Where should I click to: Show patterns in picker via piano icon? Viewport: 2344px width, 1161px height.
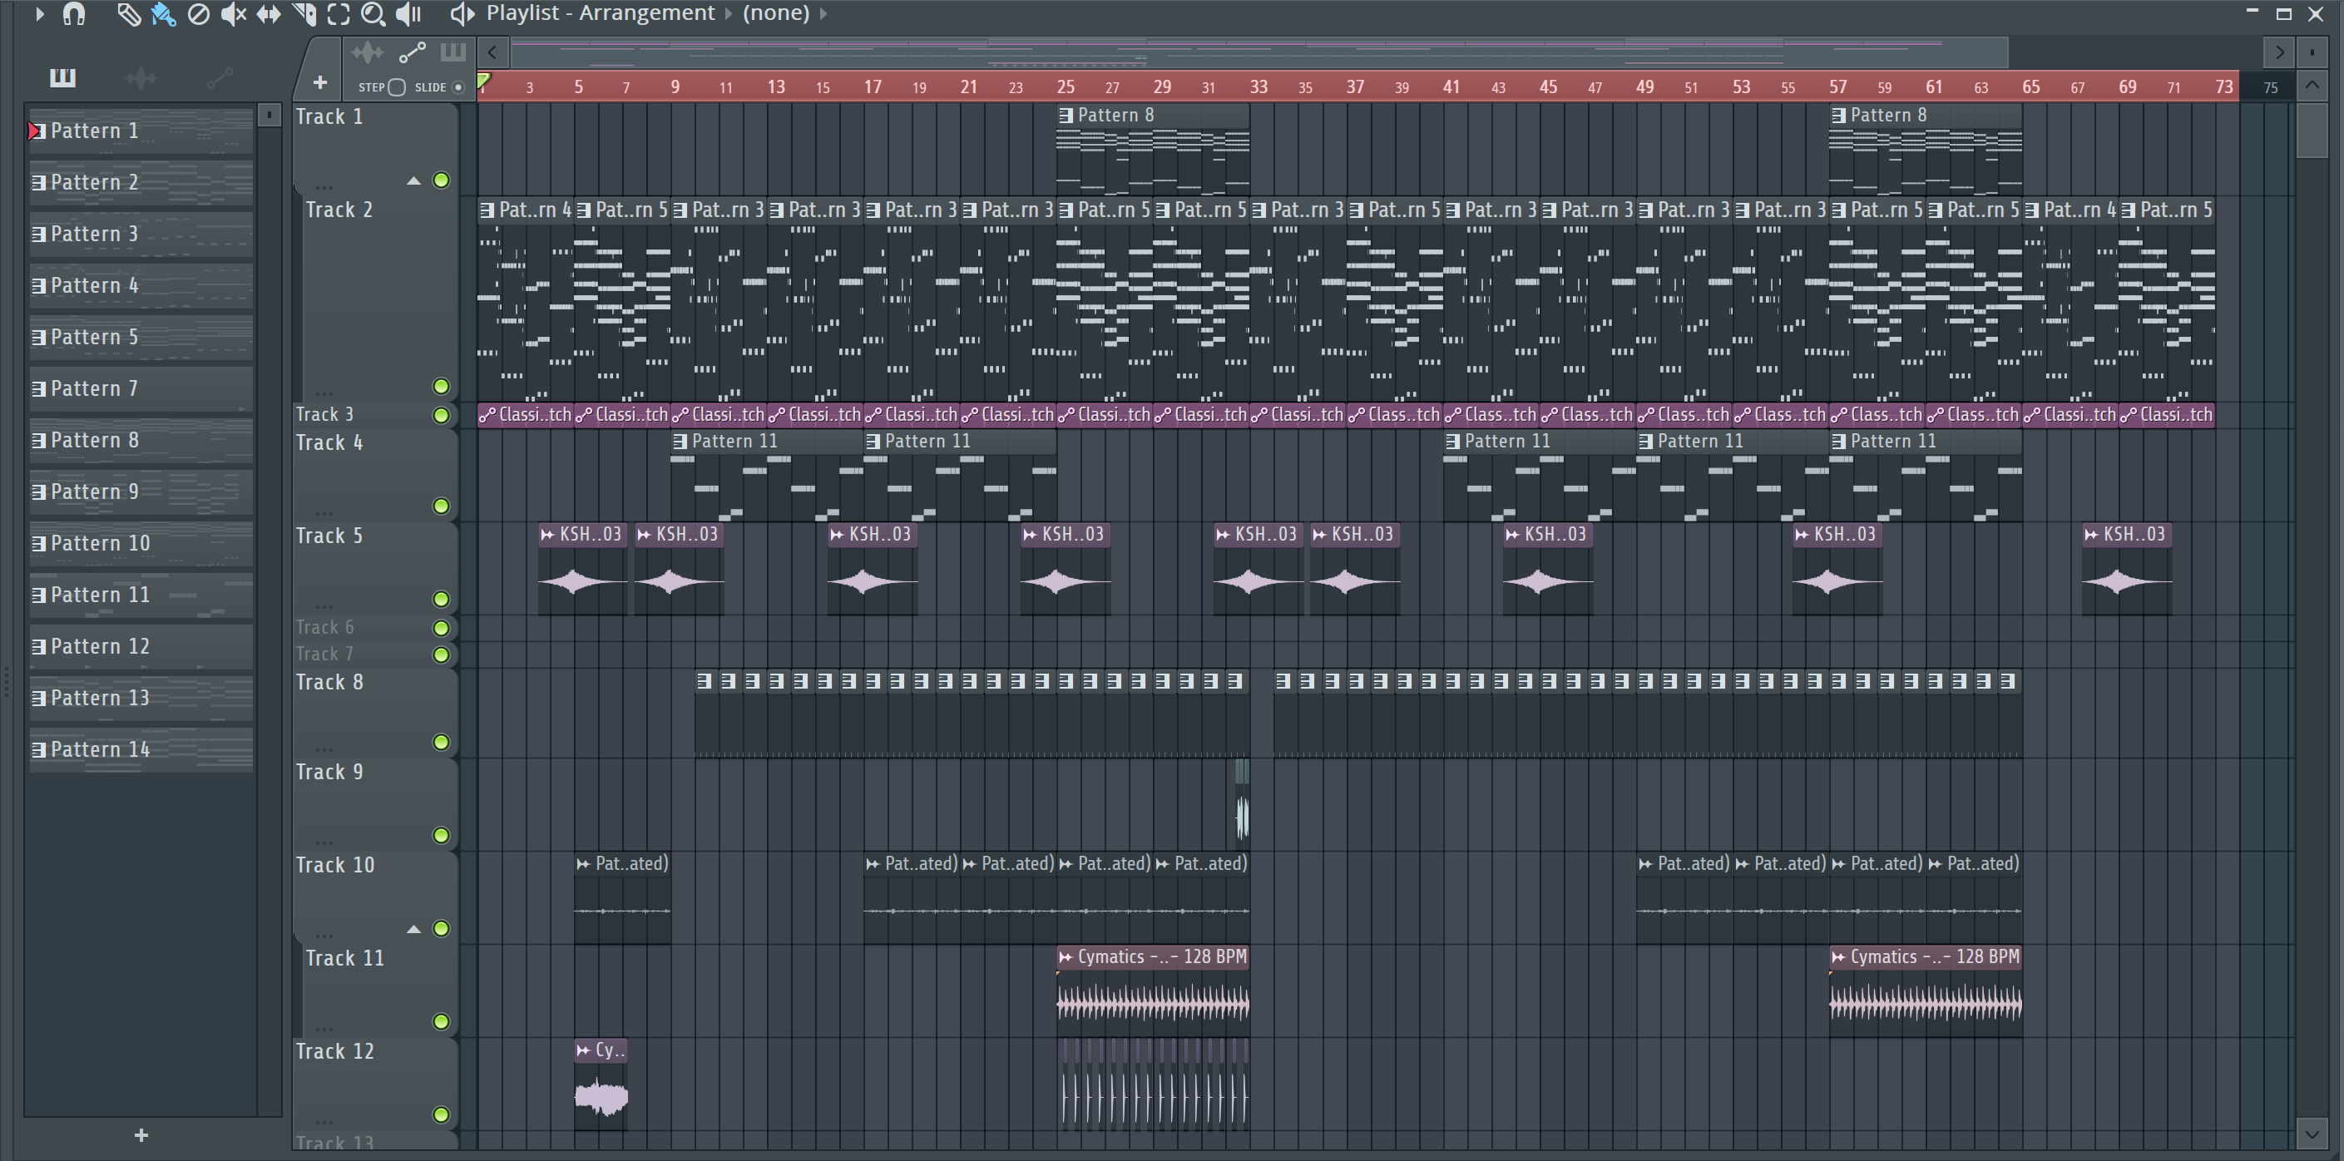(62, 77)
